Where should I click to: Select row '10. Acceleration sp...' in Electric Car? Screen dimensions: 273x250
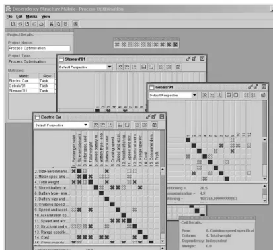(52, 216)
